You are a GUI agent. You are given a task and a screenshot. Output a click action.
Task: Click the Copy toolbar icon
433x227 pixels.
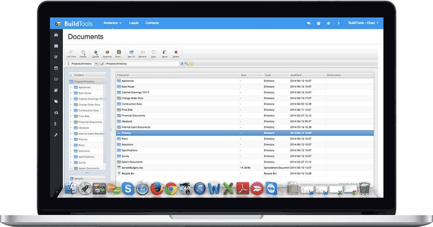coord(153,52)
